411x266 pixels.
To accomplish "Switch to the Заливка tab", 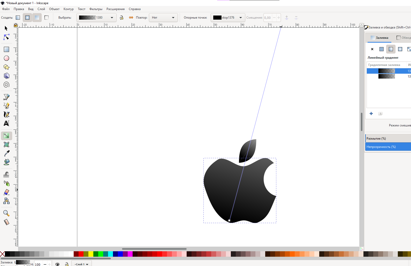I will tap(379, 38).
